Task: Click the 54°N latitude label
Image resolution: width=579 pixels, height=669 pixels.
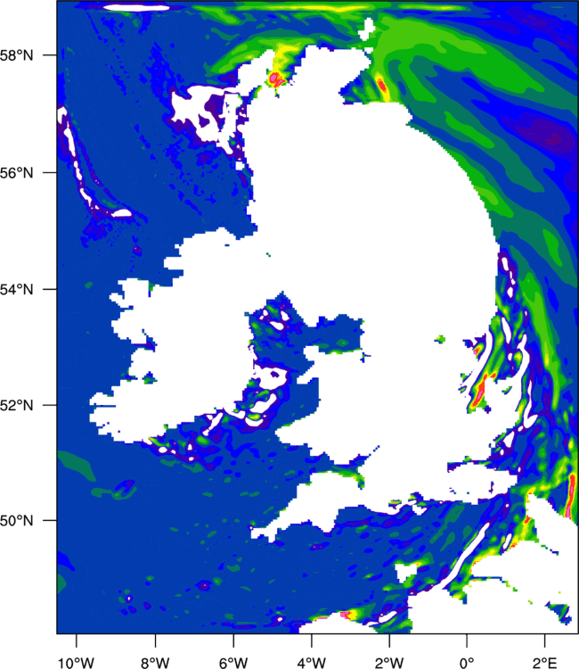Action: click(x=16, y=290)
